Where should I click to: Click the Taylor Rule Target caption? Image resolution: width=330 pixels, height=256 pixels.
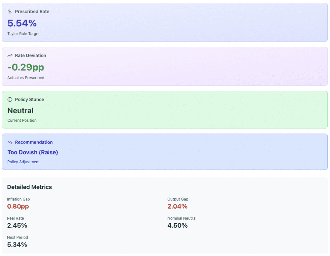tap(24, 34)
